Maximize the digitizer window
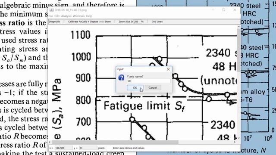This screenshot has width=276, height=155. [224, 10]
